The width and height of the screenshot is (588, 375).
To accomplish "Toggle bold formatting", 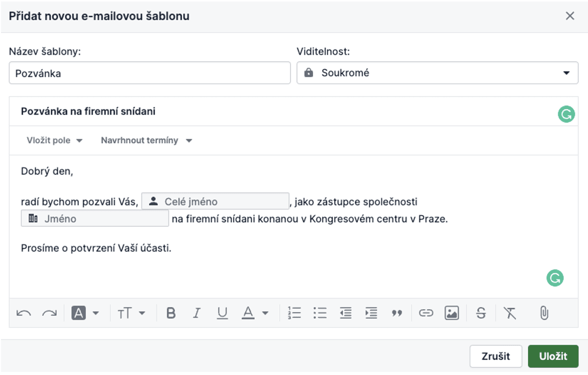I will (171, 313).
